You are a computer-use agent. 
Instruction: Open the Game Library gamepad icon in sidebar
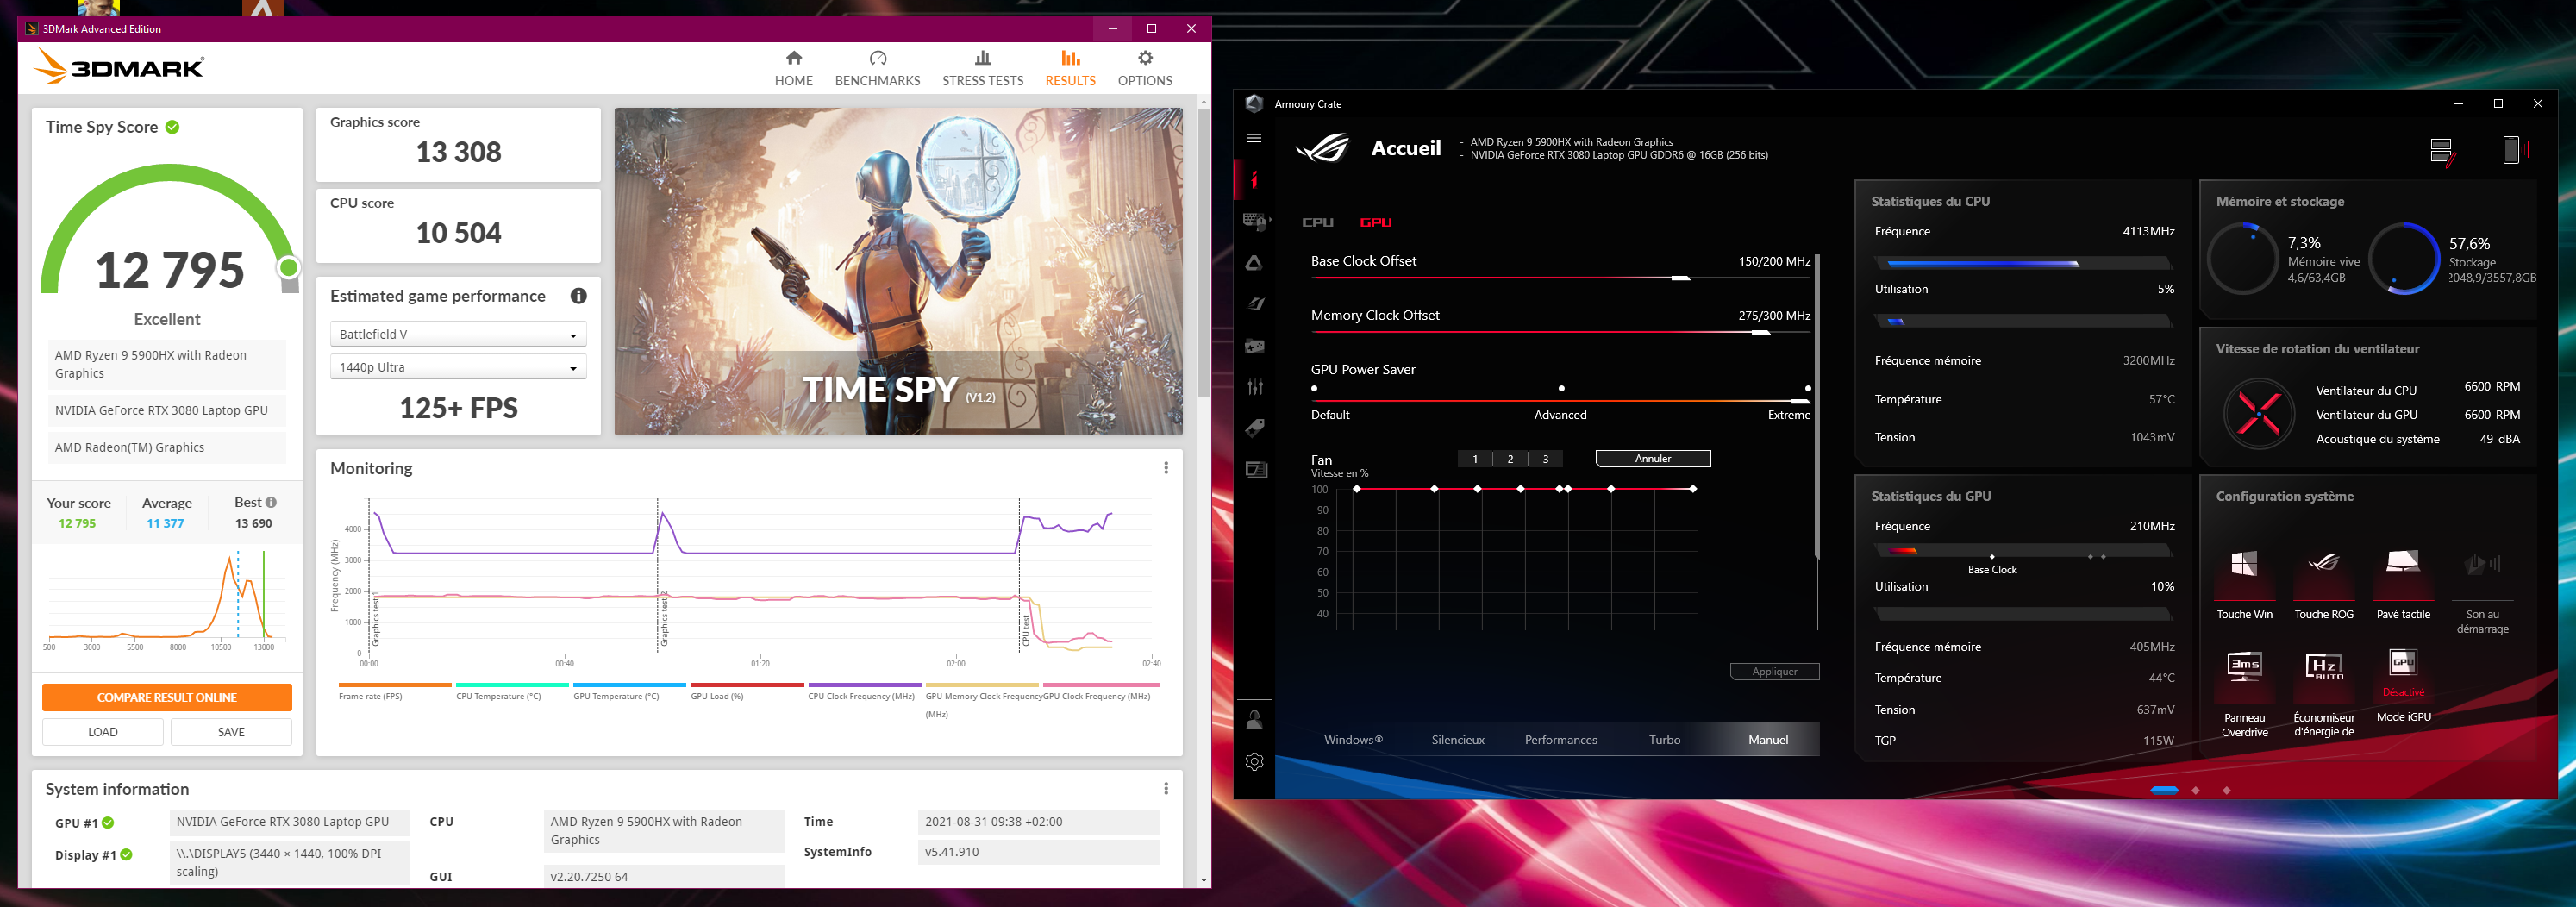(1254, 346)
